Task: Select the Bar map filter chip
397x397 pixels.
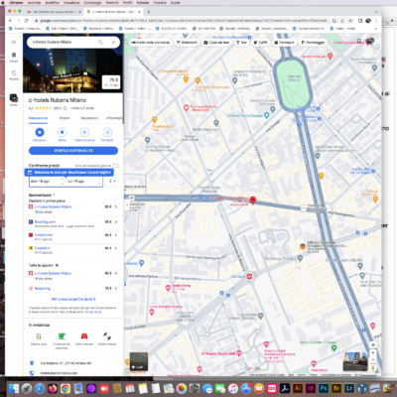Action: coord(241,43)
